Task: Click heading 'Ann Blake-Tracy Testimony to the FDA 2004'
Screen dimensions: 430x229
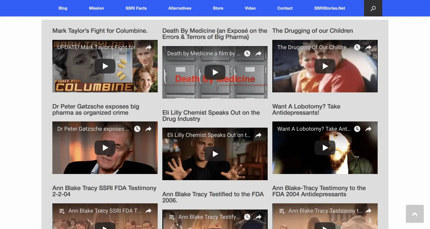Action: (319, 191)
